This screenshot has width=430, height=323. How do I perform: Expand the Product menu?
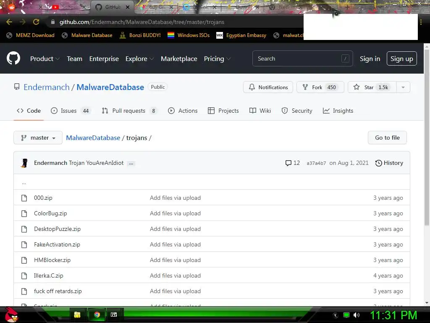point(45,59)
